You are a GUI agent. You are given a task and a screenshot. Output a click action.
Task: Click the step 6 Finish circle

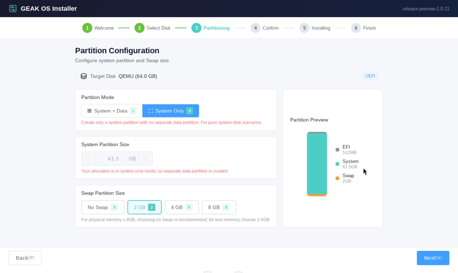[x=356, y=28]
